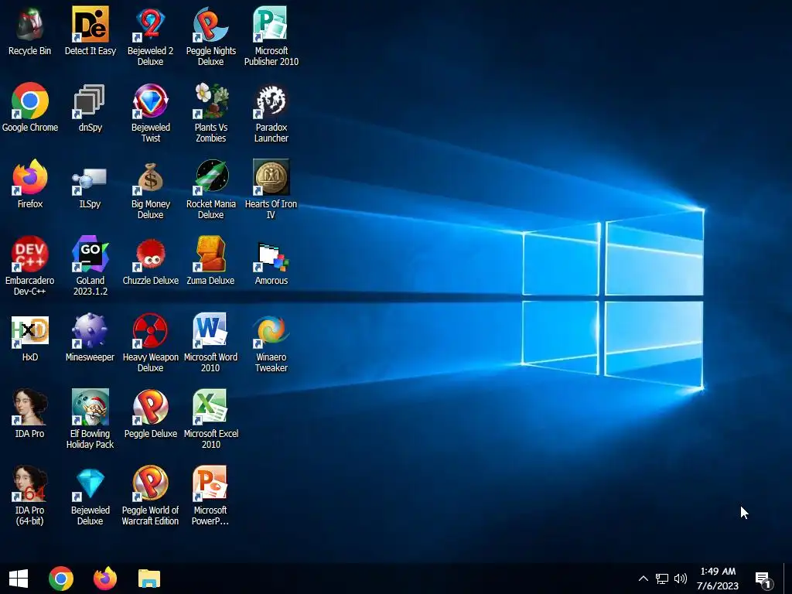The width and height of the screenshot is (792, 594).
Task: Open the Action Center notifications
Action: pos(763,579)
